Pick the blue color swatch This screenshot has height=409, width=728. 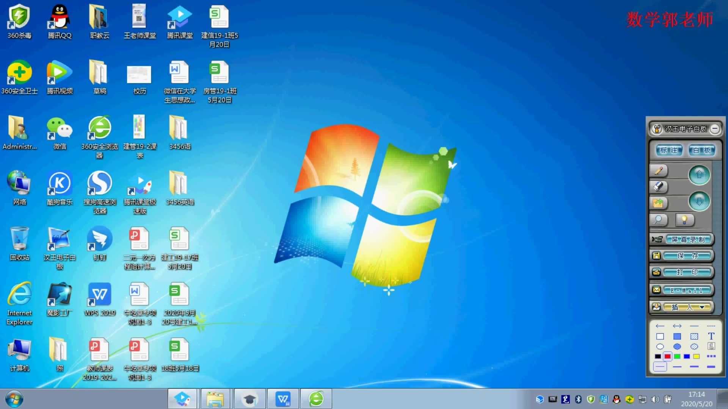[x=687, y=356]
